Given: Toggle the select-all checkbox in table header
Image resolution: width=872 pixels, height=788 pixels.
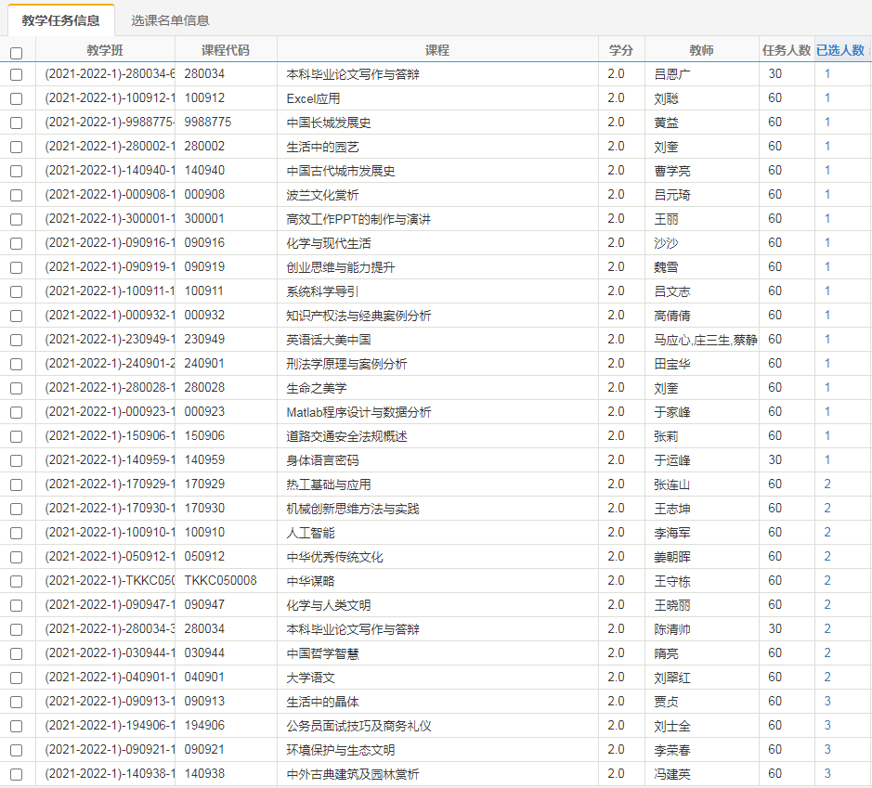Looking at the screenshot, I should [16, 52].
